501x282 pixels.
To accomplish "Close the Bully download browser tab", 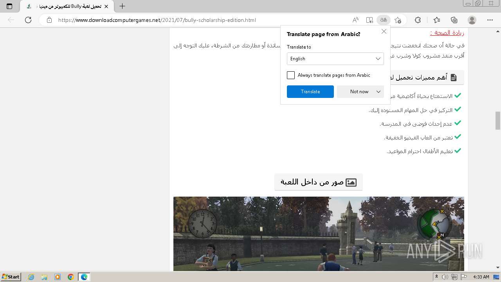I will click(x=106, y=6).
